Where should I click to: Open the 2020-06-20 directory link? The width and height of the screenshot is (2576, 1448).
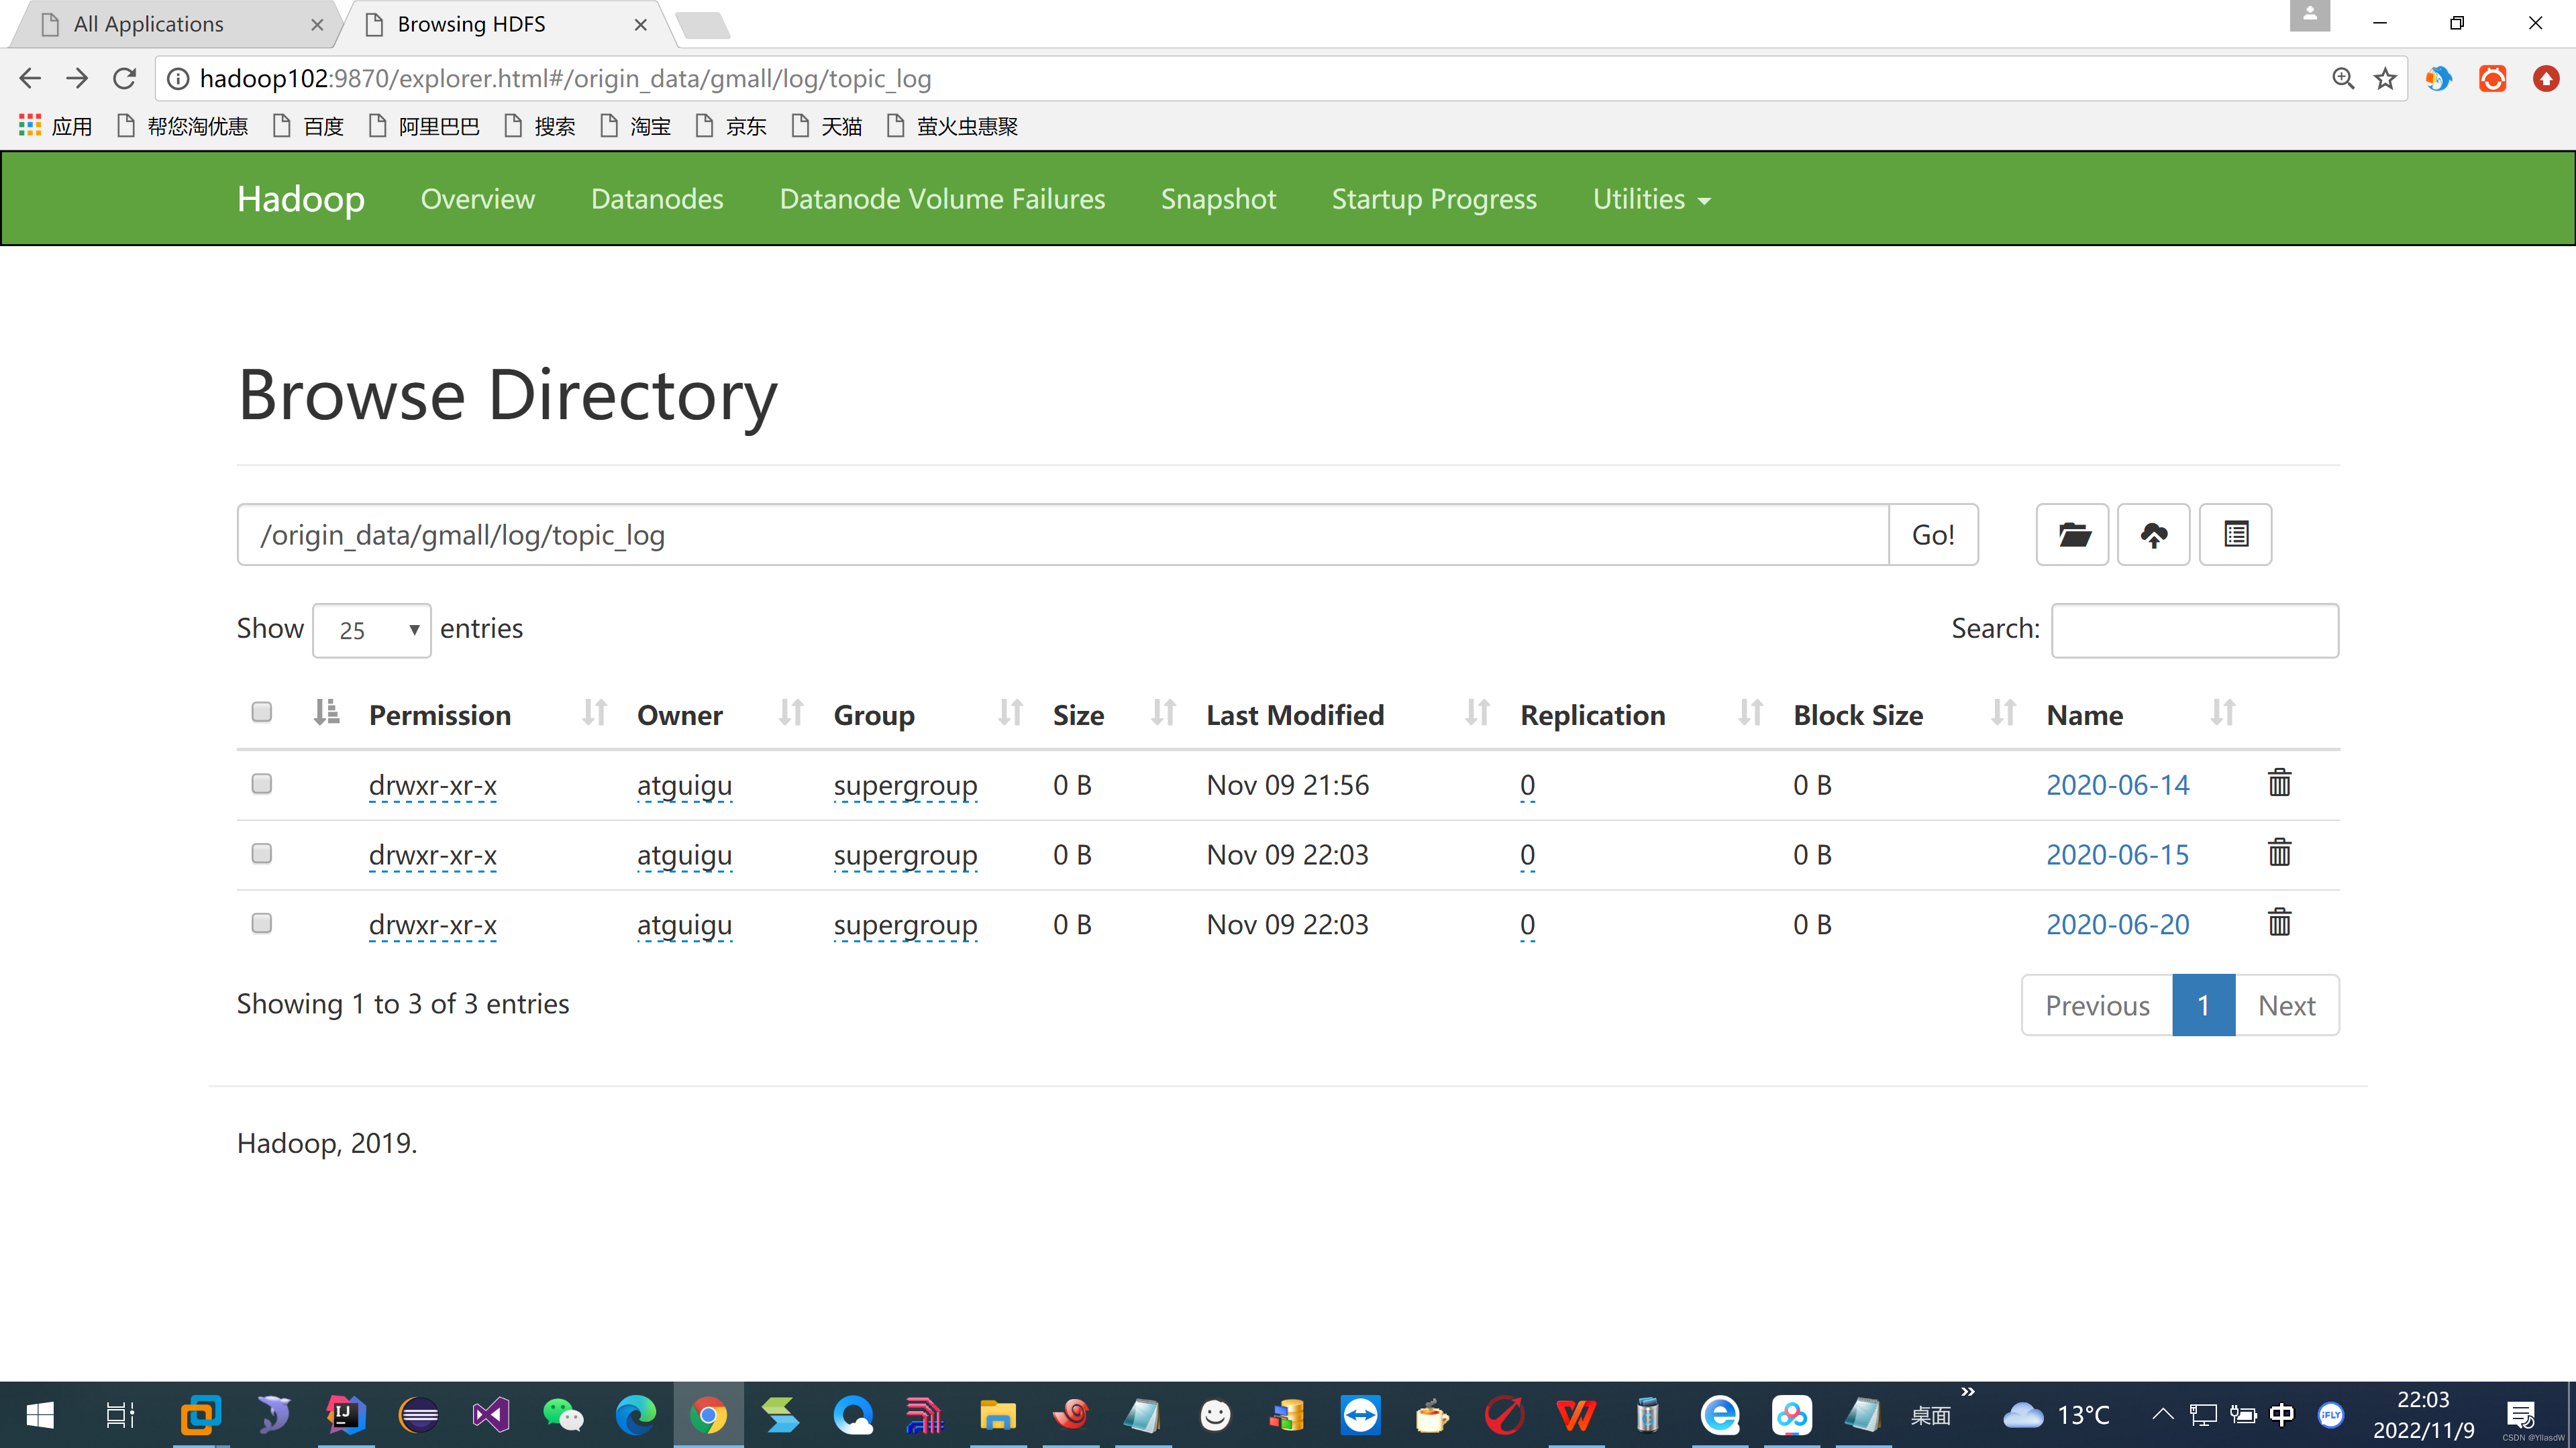click(2118, 923)
